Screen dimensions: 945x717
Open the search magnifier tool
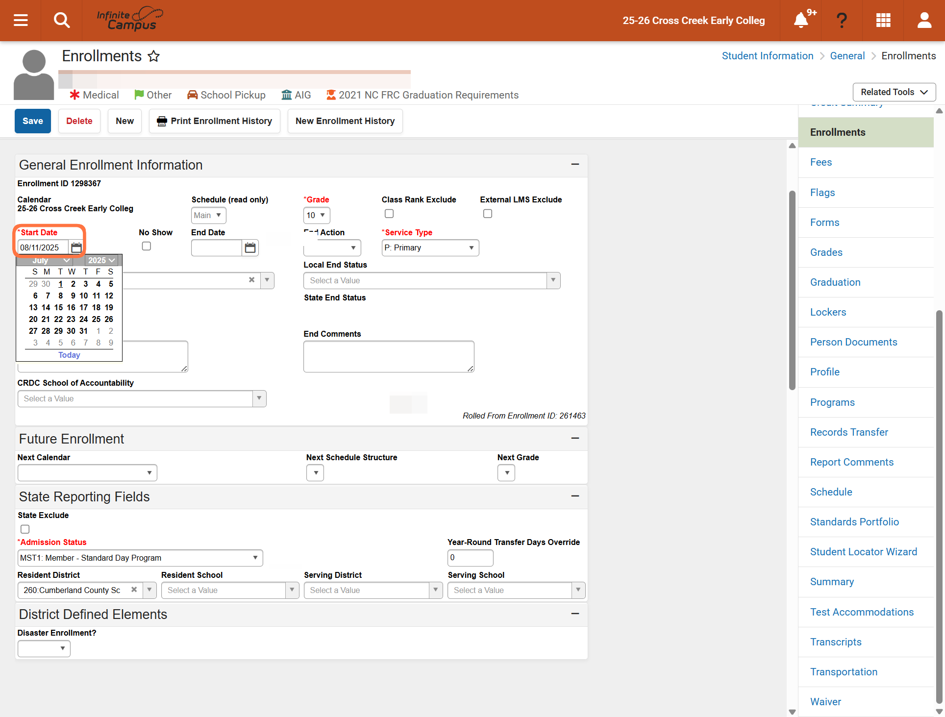coord(62,20)
